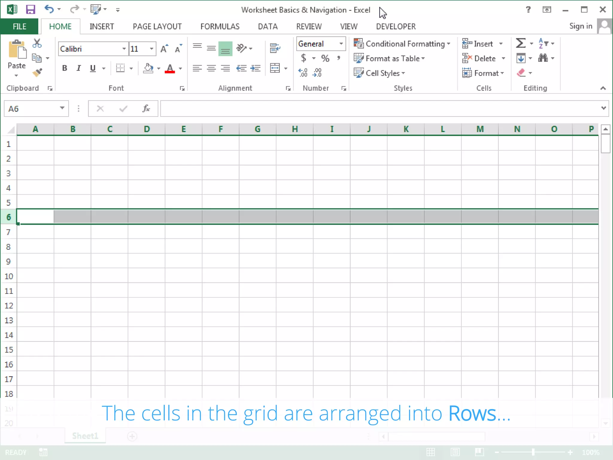
Task: Open the font size 11 dropdown
Action: point(152,49)
